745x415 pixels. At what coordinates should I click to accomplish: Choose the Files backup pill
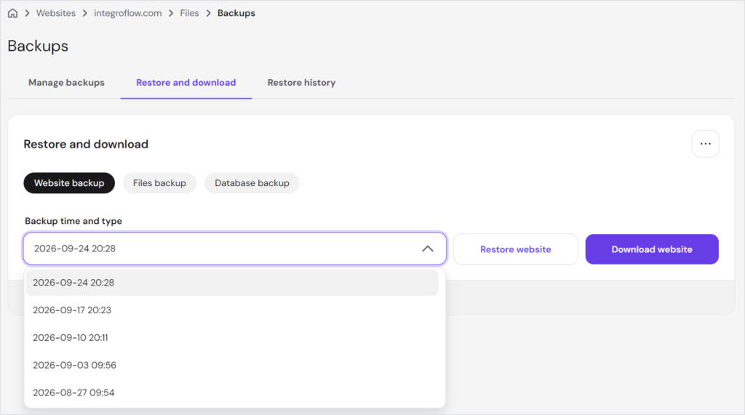click(x=159, y=183)
